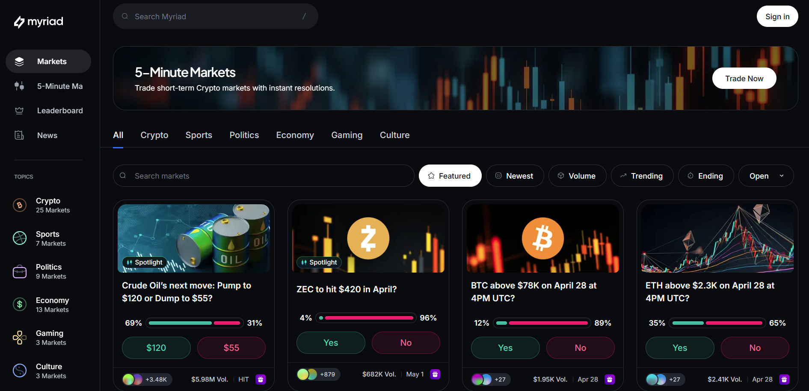The width and height of the screenshot is (809, 391).
Task: Select the Economy dollar icon
Action: coord(20,304)
